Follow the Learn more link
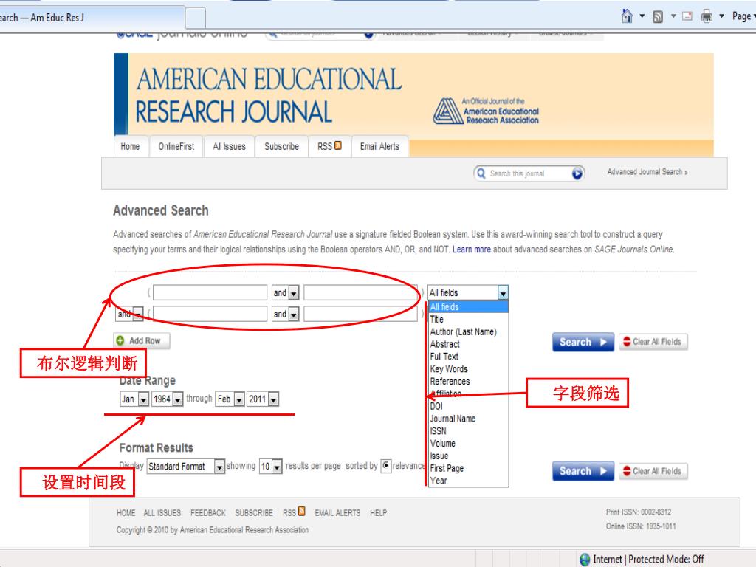Screen dimensions: 756x567 coord(471,250)
